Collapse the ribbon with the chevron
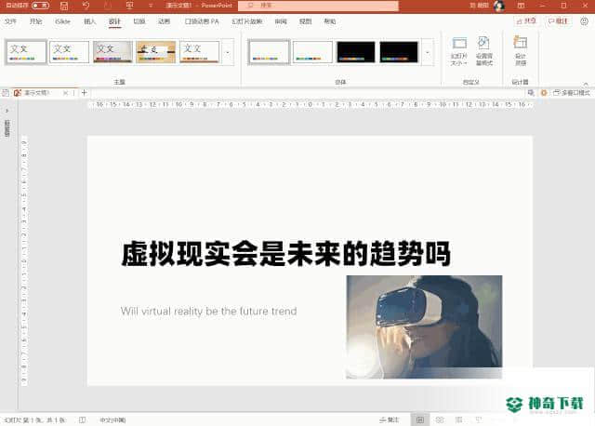This screenshot has height=426, width=595. 586,84
